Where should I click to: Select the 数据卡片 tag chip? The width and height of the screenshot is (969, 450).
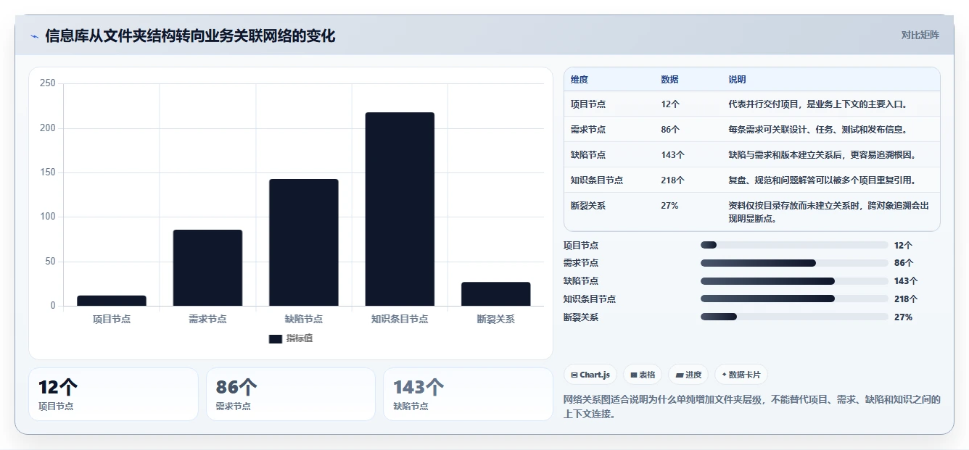tap(741, 375)
